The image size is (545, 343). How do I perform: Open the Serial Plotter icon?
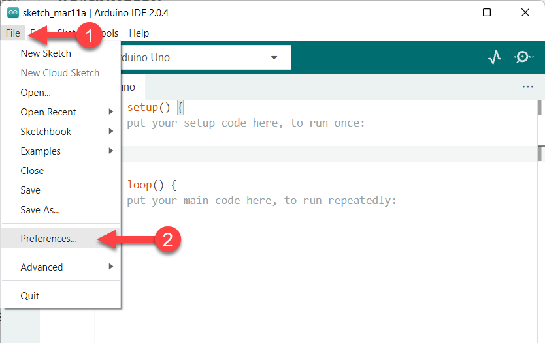point(494,57)
